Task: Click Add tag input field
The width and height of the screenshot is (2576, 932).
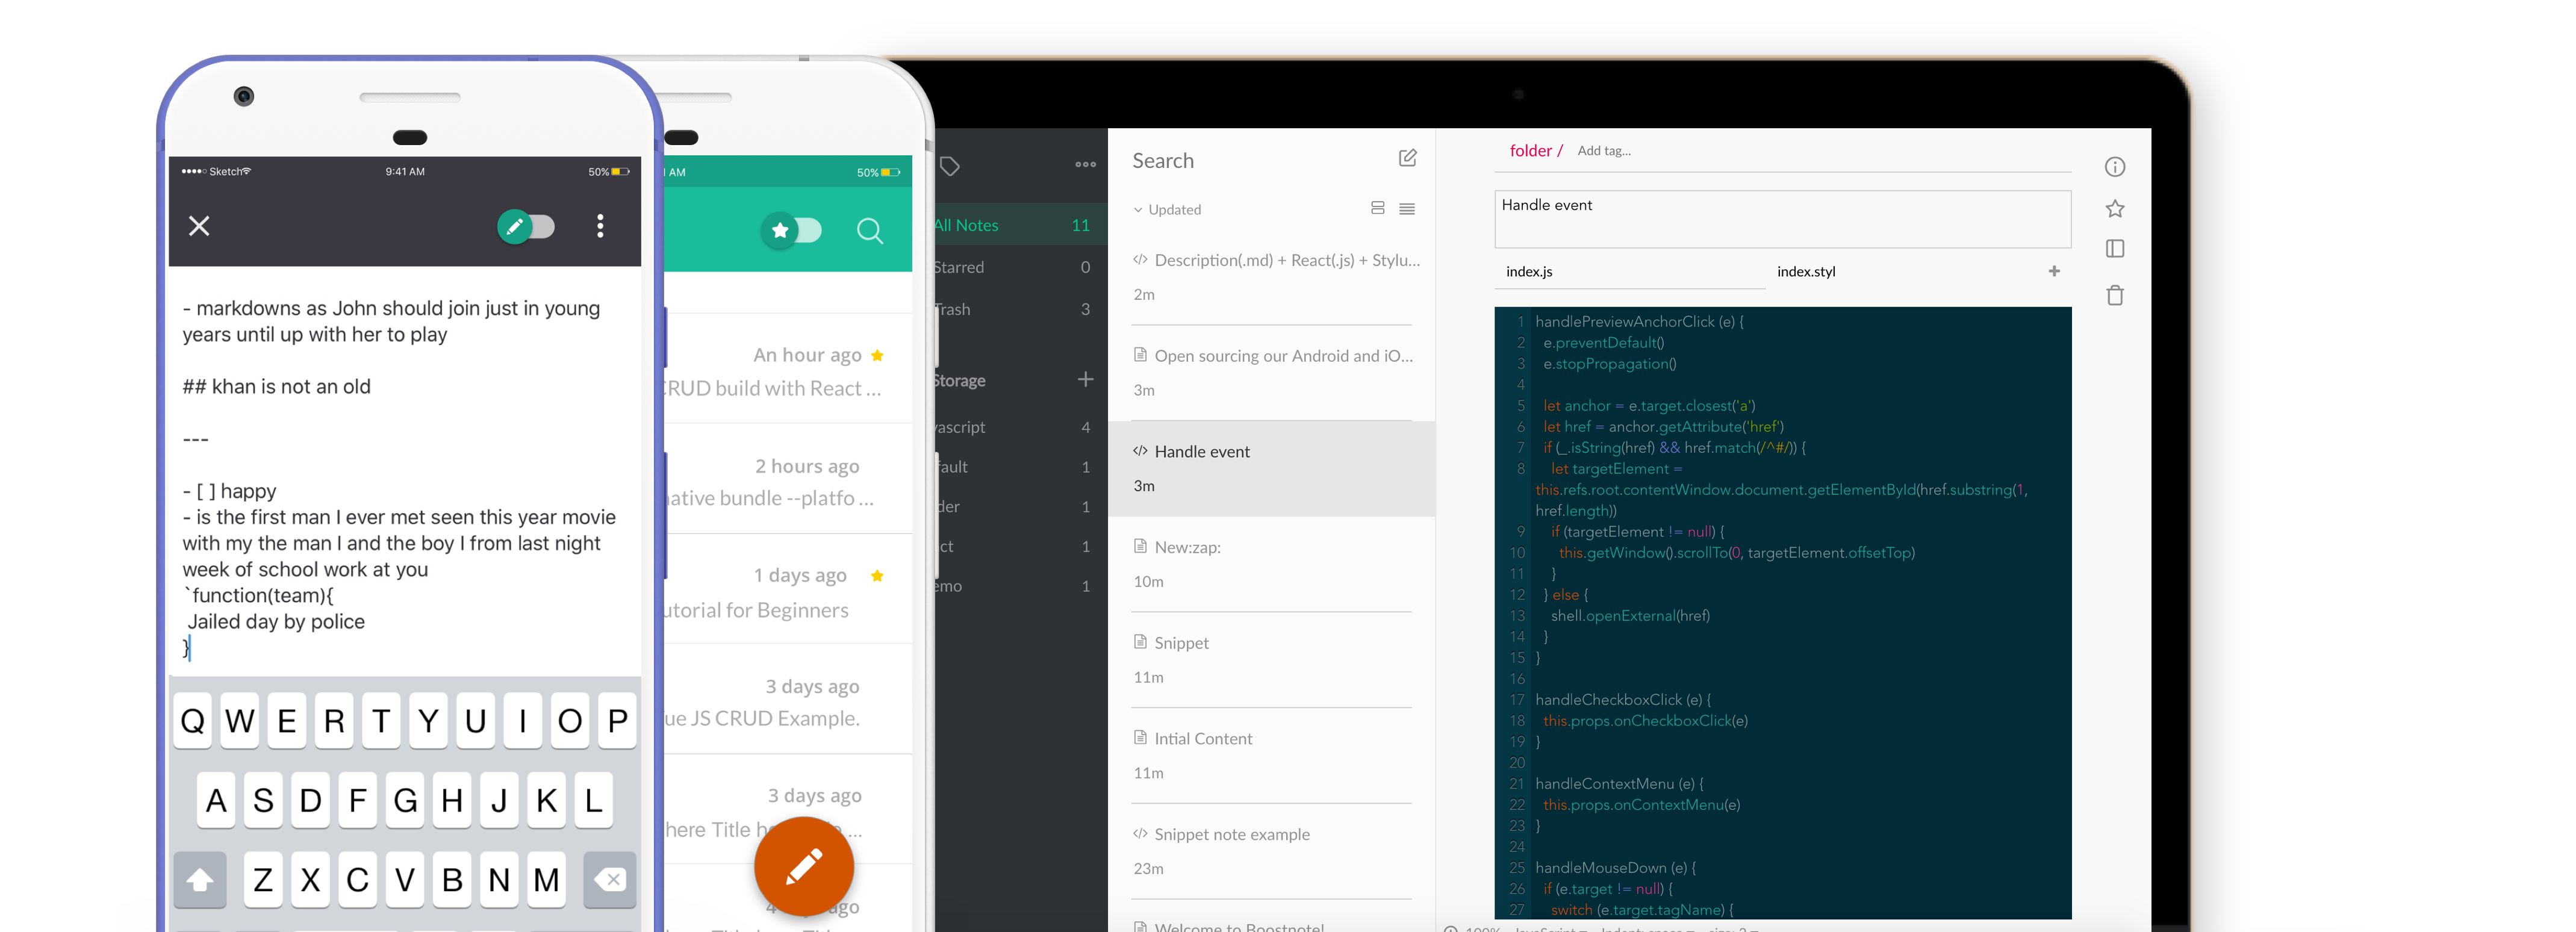Action: (x=1602, y=149)
